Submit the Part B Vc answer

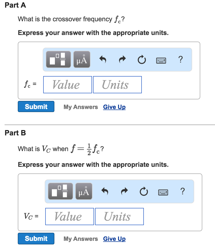point(36,238)
